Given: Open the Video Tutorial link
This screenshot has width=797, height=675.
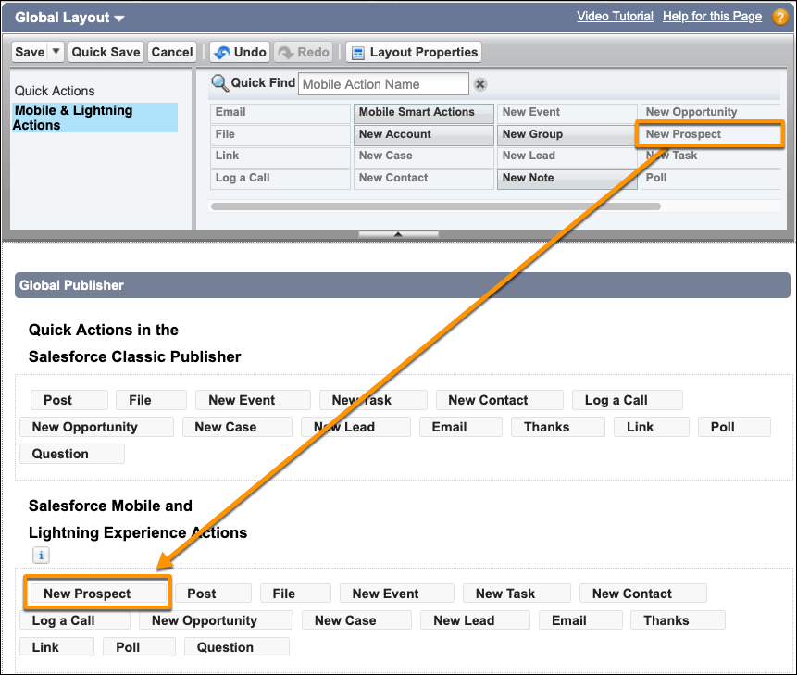Looking at the screenshot, I should pyautogui.click(x=615, y=17).
